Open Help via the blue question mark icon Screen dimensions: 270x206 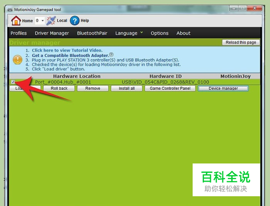[x=75, y=21]
